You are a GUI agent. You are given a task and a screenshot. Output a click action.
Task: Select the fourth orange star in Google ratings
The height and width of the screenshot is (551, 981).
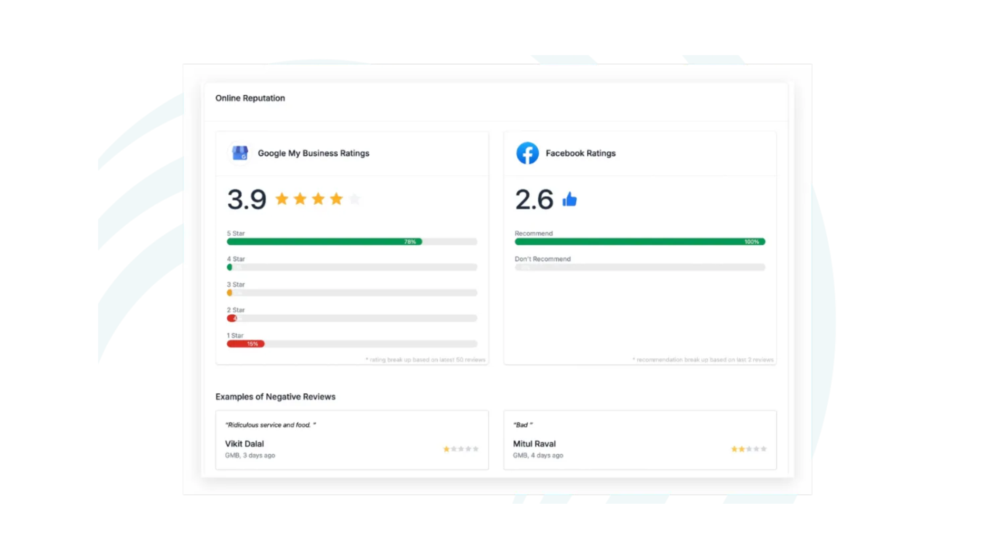pos(336,199)
